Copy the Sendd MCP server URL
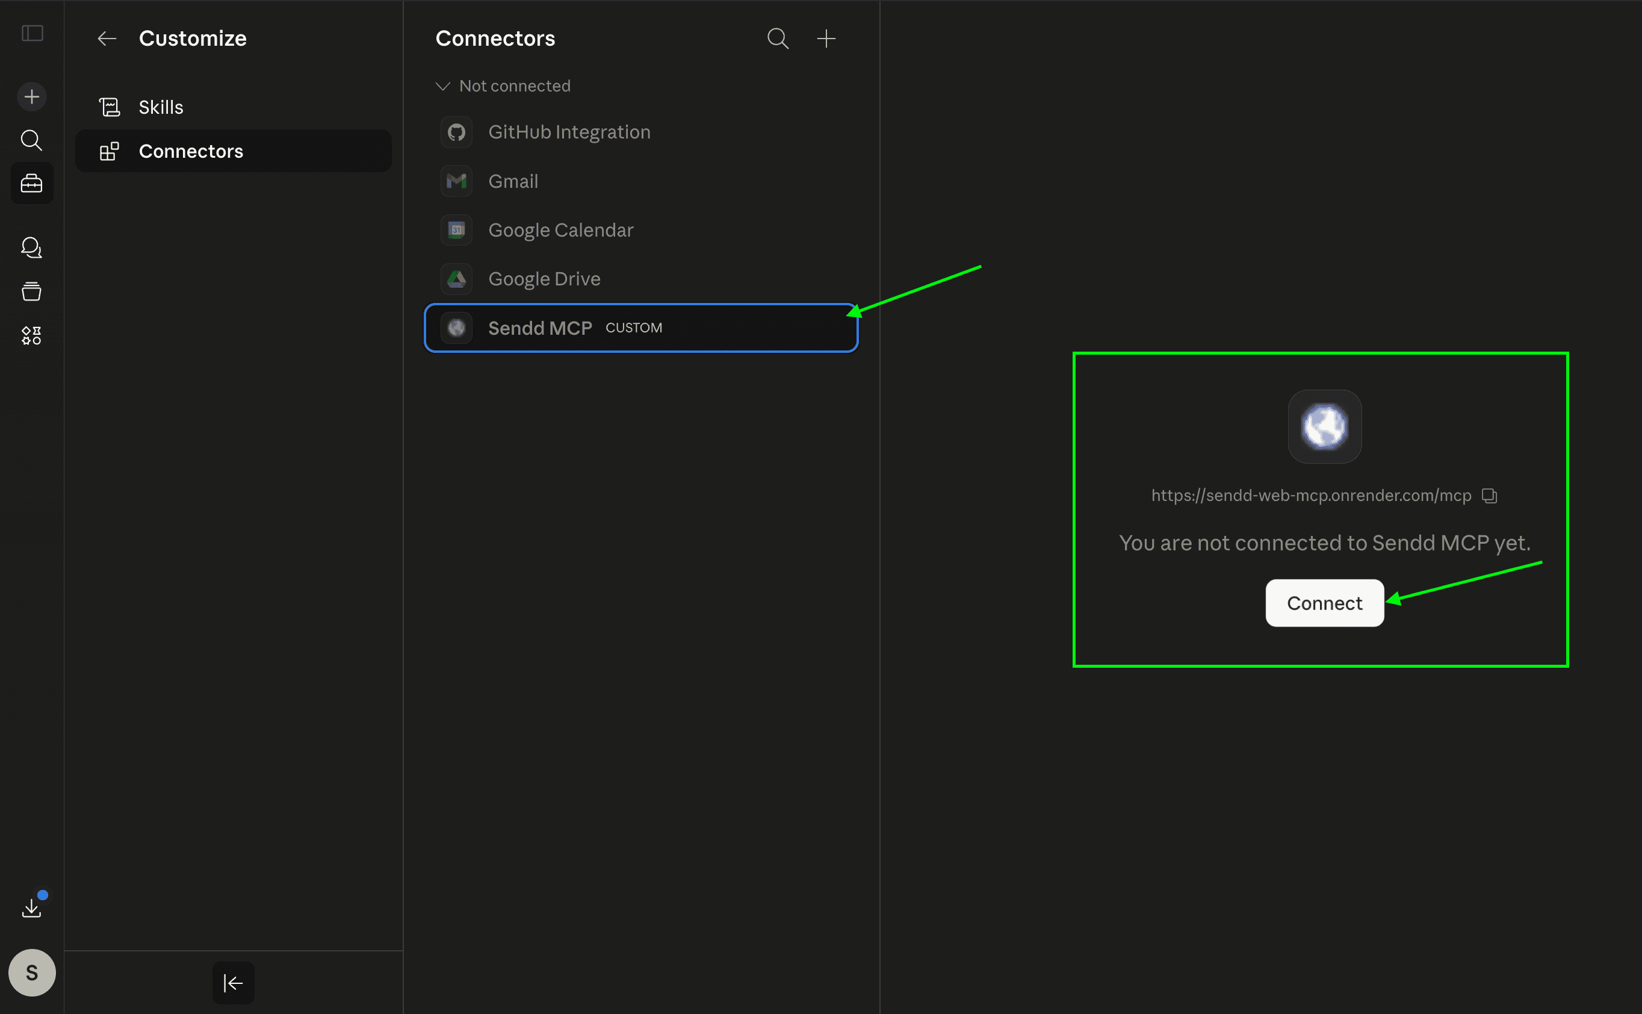 click(1489, 496)
